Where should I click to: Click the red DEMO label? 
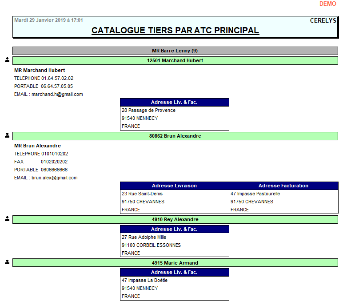(327, 4)
